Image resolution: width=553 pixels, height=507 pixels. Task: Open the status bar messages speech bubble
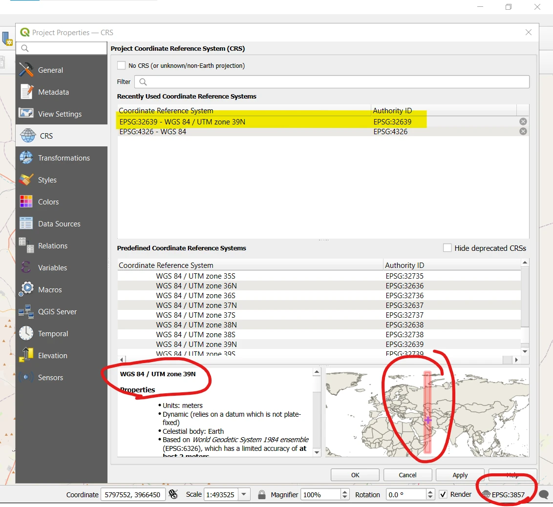(544, 495)
